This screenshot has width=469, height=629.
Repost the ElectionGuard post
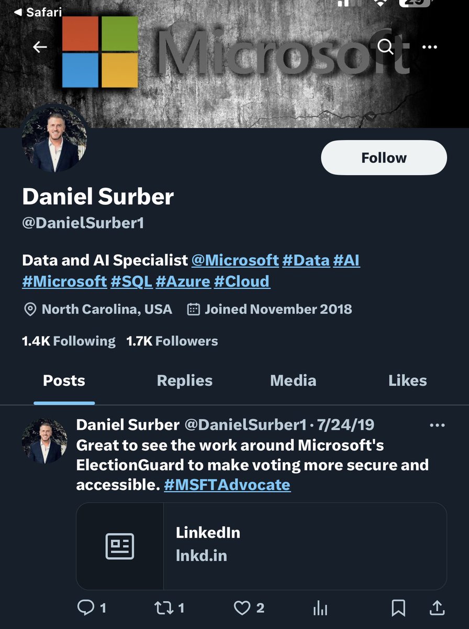click(x=163, y=608)
